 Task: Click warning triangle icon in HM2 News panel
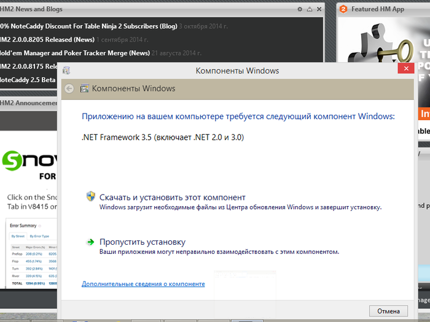point(310,9)
